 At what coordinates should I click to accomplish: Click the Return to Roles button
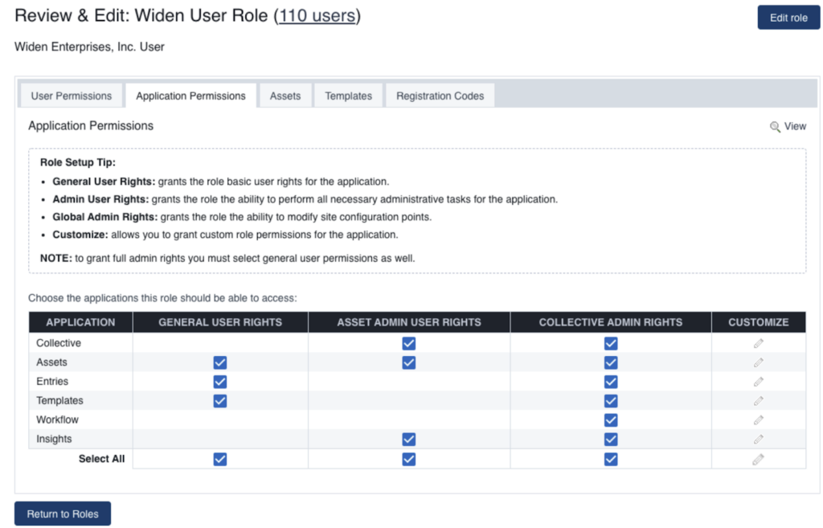tap(63, 514)
